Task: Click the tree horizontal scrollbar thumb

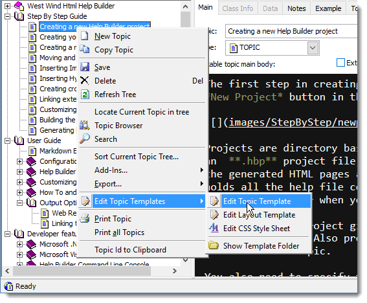Action: point(82,271)
